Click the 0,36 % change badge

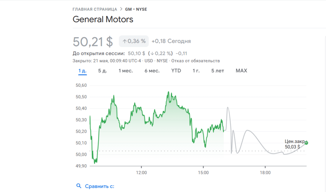tap(134, 41)
